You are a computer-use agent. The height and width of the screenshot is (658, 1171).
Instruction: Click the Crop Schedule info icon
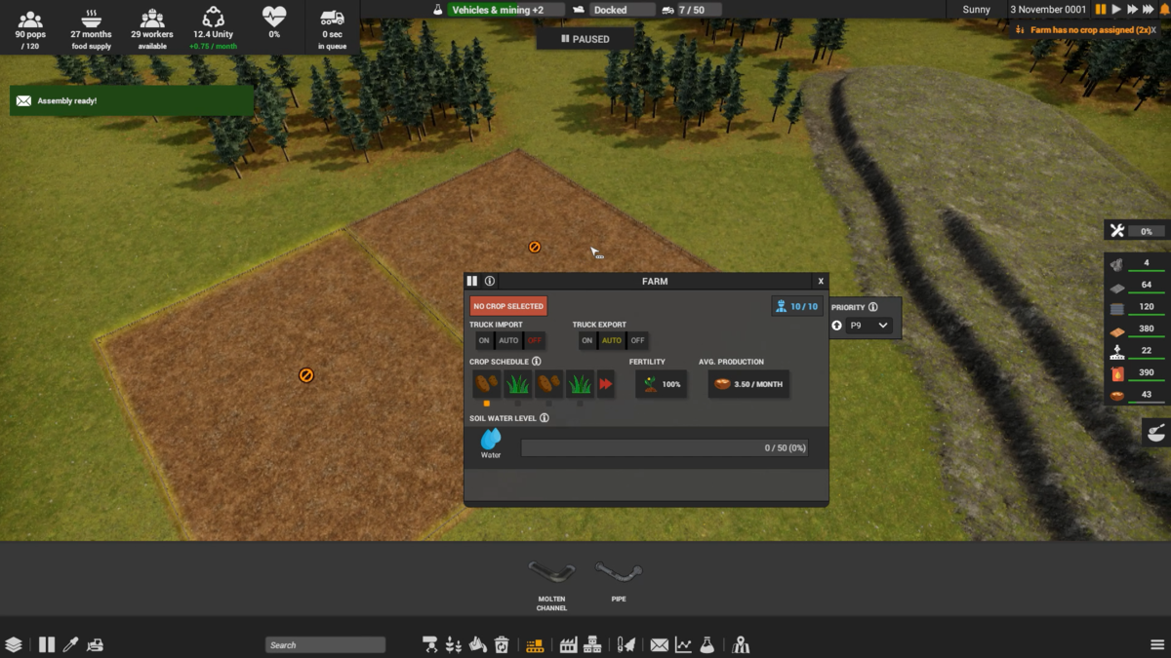point(537,362)
